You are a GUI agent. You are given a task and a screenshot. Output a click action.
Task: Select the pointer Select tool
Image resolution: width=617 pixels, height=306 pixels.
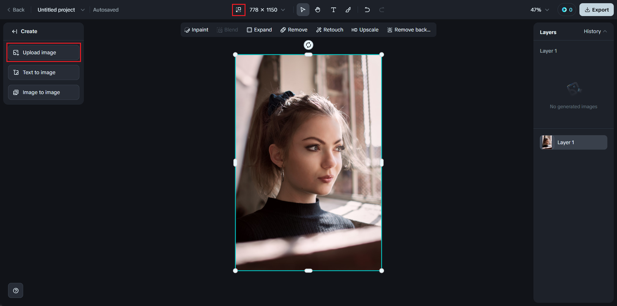[303, 10]
